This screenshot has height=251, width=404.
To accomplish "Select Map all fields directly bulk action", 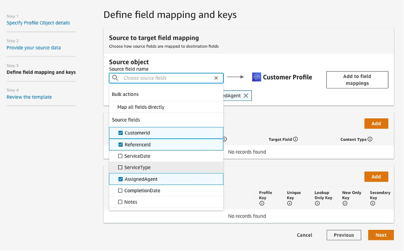I will pos(141,107).
